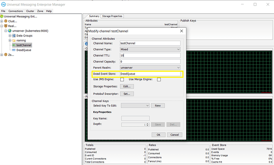Click the Channel Capacity input field
The height and width of the screenshot is (165, 274).
click(x=150, y=61)
